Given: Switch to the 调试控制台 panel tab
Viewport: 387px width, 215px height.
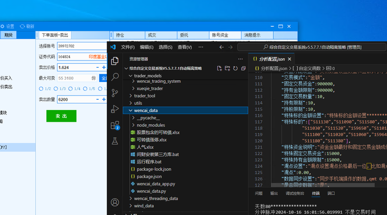Looking at the screenshot, I should 295,194.
